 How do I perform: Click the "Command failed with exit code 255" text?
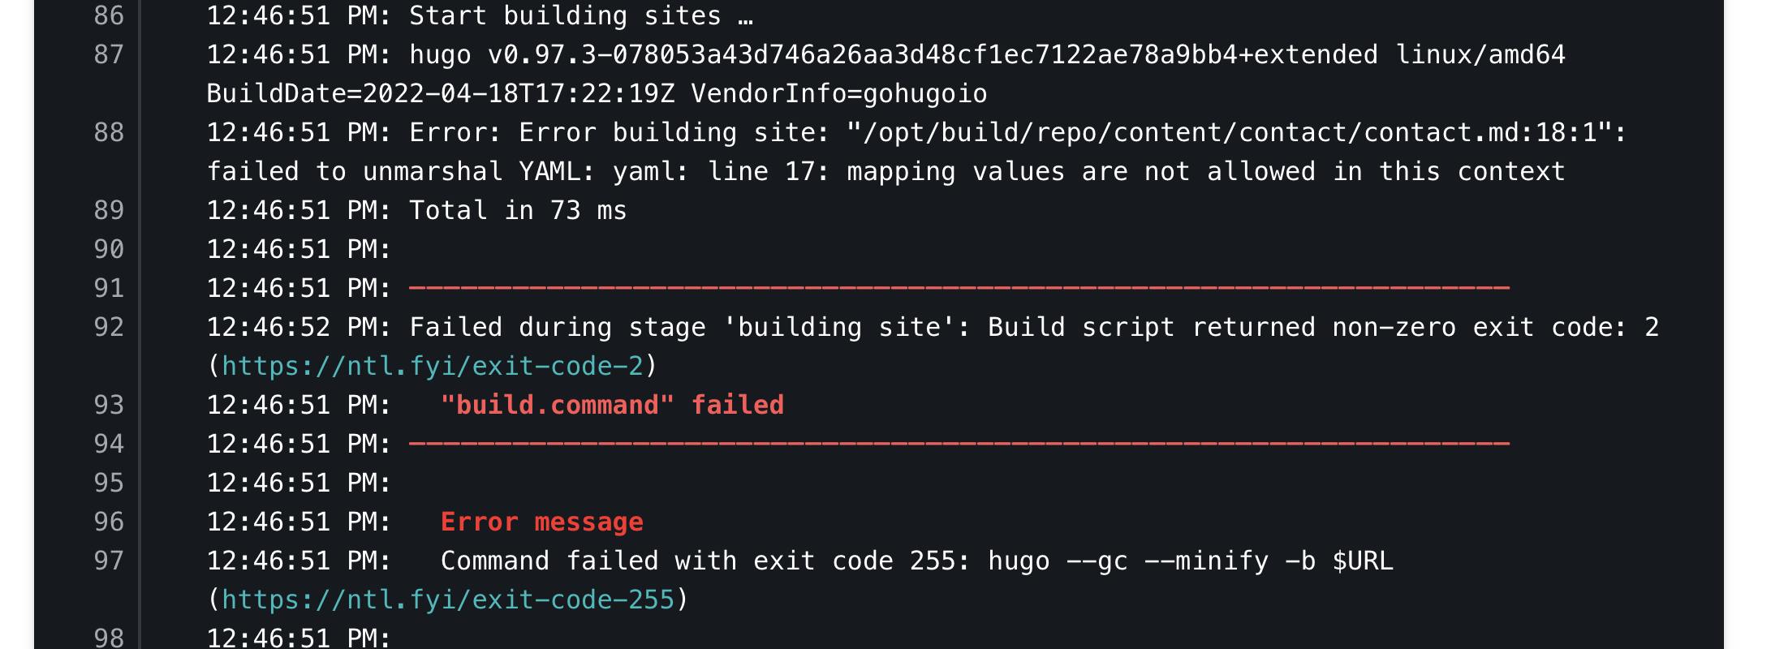tap(703, 561)
